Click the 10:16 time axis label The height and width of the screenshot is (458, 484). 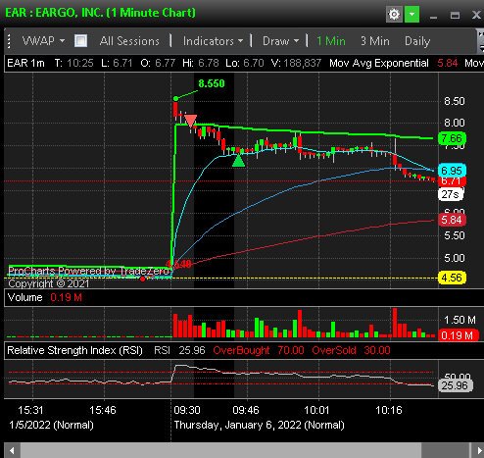[389, 410]
